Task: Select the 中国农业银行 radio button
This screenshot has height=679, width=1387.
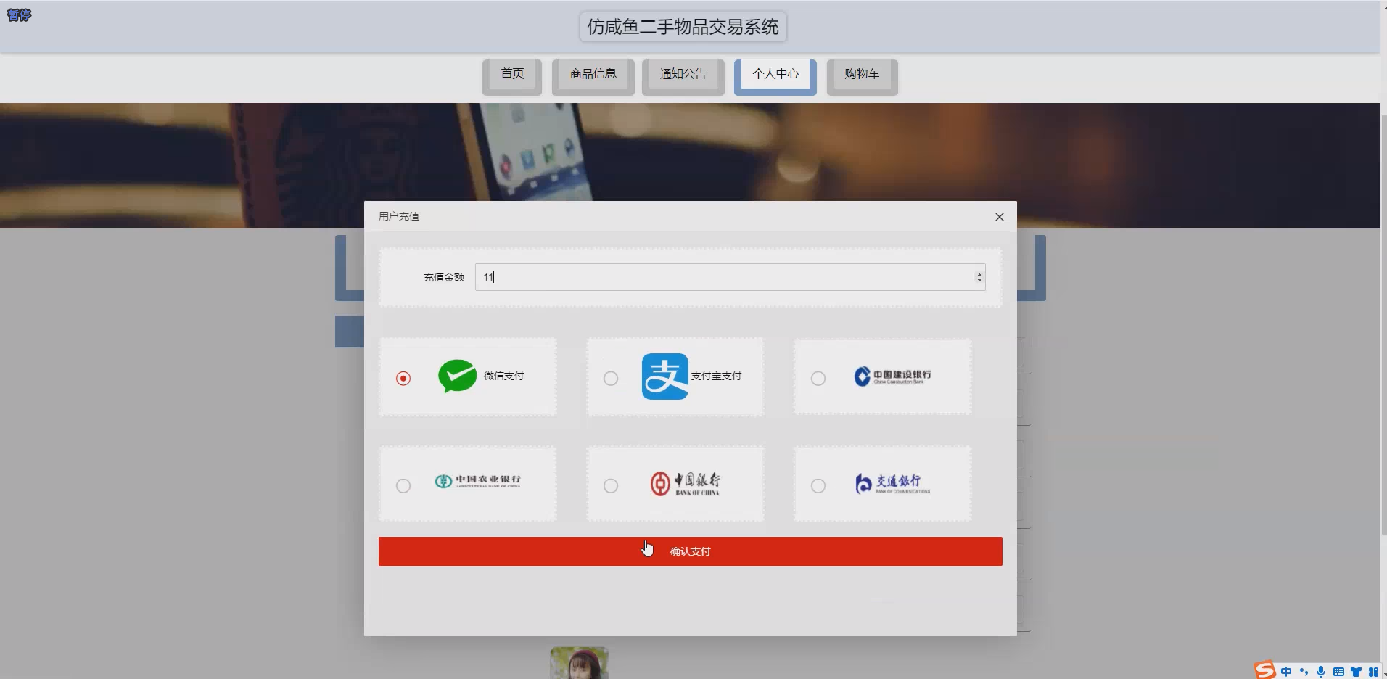Action: (403, 486)
